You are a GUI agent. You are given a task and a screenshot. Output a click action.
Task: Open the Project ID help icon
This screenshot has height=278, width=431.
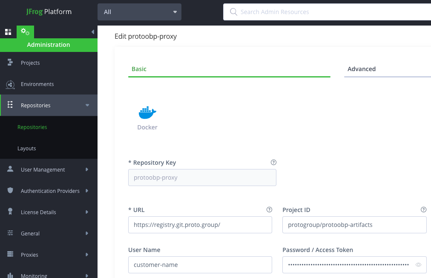click(424, 209)
